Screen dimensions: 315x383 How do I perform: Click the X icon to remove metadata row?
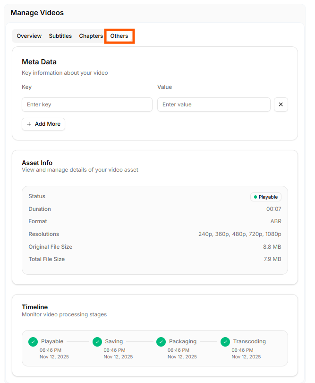281,104
